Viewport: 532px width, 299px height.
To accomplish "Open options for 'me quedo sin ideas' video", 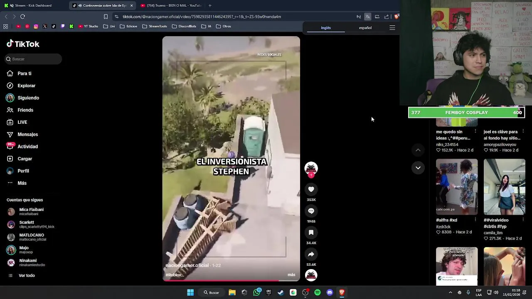I will (x=475, y=132).
